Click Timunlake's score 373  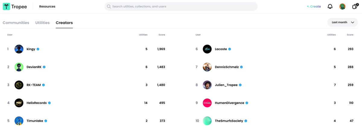point(162,121)
